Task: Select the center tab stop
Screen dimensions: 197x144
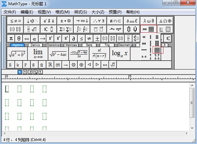Action: 25,72
